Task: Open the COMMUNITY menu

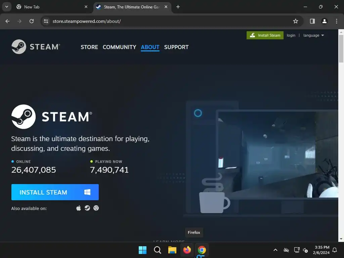Action: tap(119, 47)
